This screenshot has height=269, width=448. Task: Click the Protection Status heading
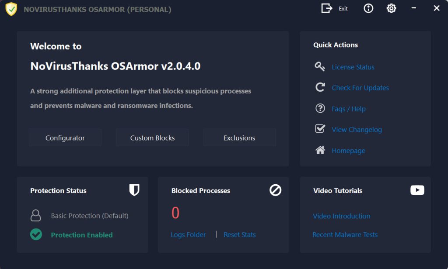(58, 190)
